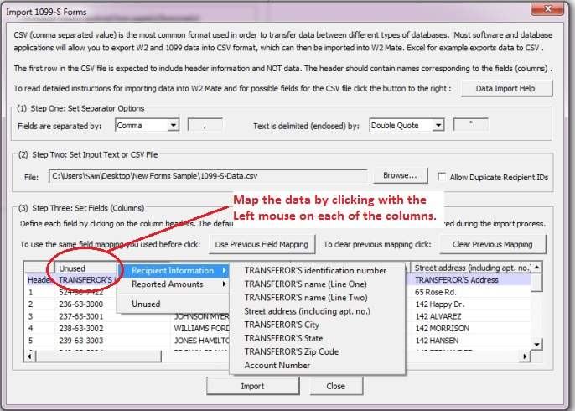This screenshot has width=575, height=411.
Task: Open Reported Amounts submenu
Action: coord(174,284)
